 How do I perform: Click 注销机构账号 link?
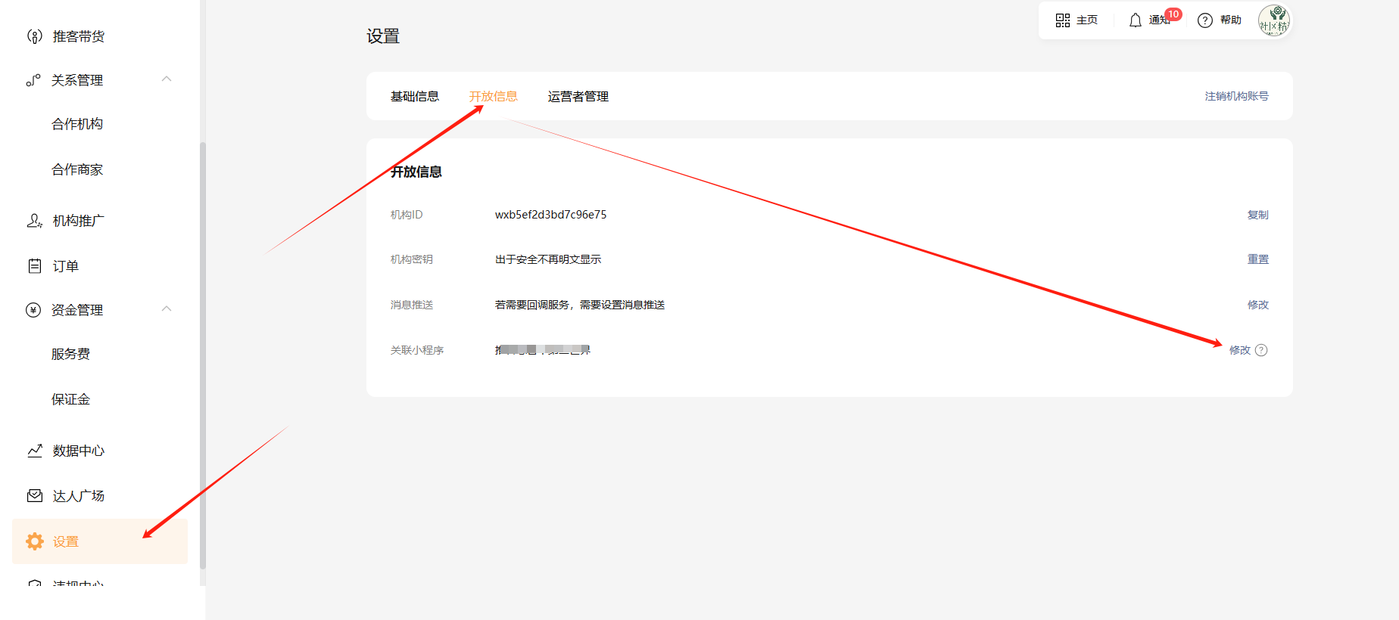1236,97
